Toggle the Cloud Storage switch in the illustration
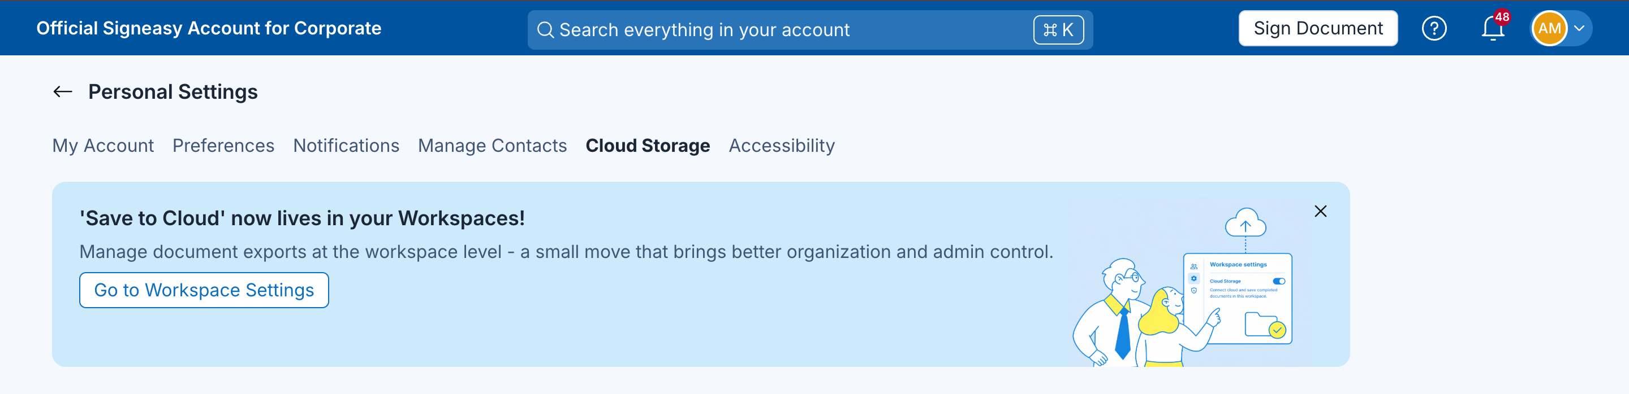 click(1279, 281)
